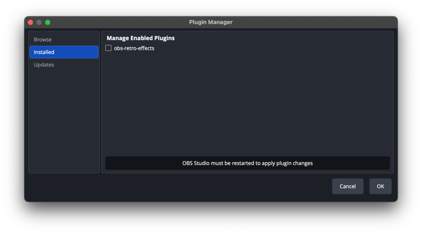Click the black desktop below the dialog
This screenshot has width=422, height=234.
point(211,219)
